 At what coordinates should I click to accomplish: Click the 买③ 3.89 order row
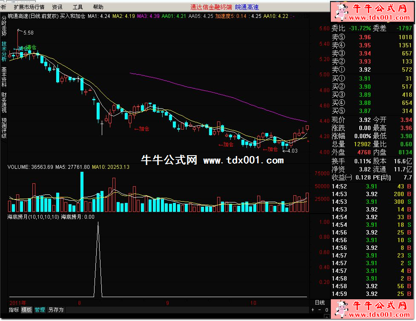click(372, 95)
